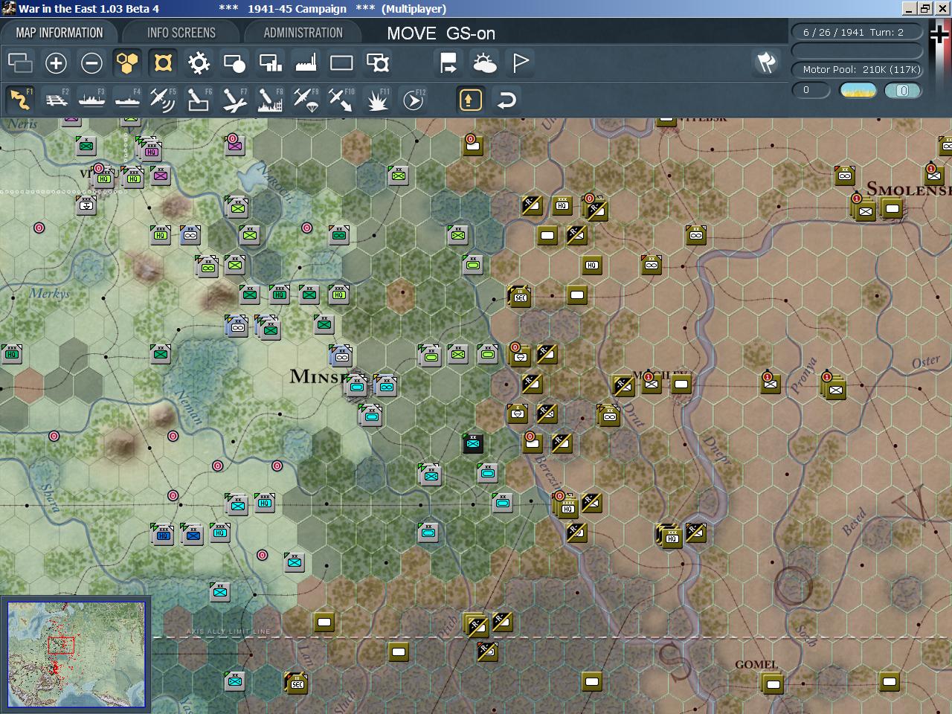
Task: Click the light-blue pill showing 0
Action: (903, 91)
